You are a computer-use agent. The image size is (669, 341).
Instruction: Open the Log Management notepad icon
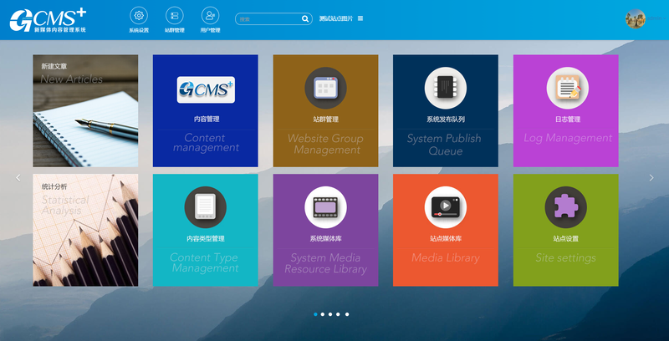[x=566, y=87]
